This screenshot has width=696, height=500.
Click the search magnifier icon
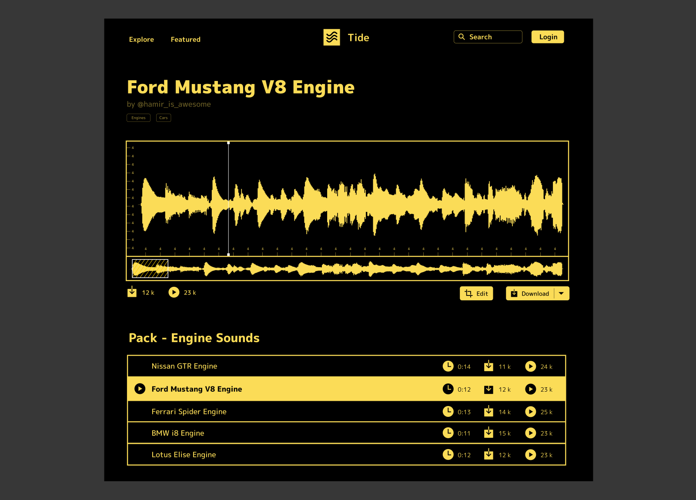(x=462, y=37)
